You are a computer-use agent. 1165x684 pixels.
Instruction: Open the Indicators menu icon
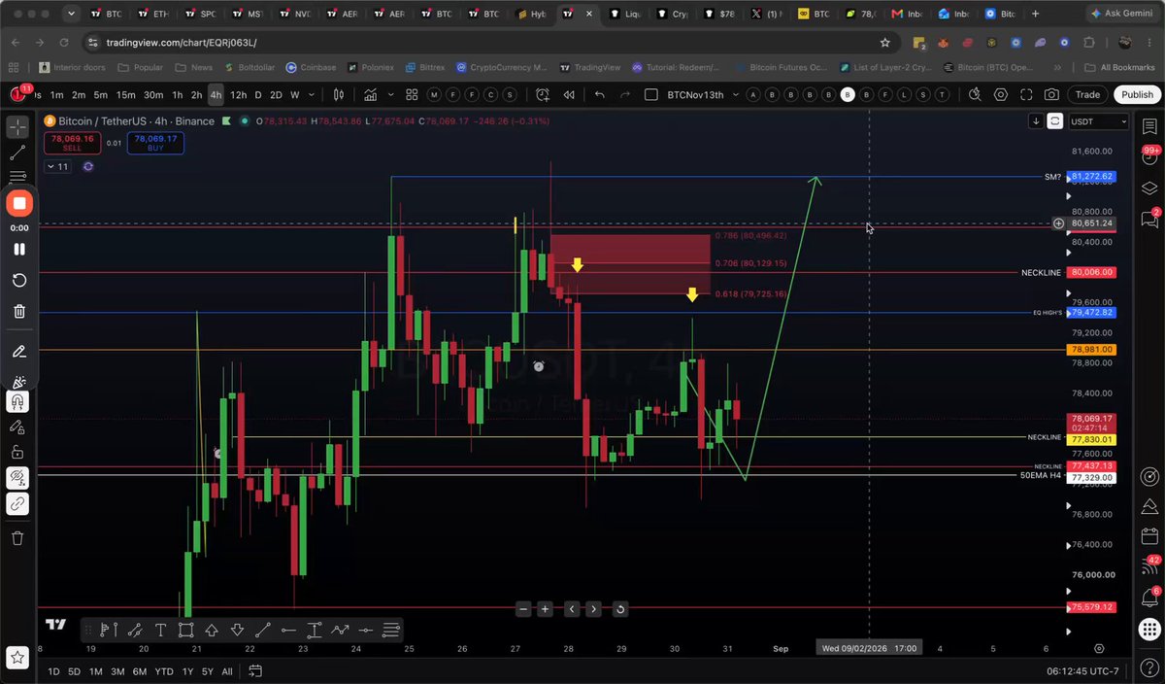(x=371, y=94)
